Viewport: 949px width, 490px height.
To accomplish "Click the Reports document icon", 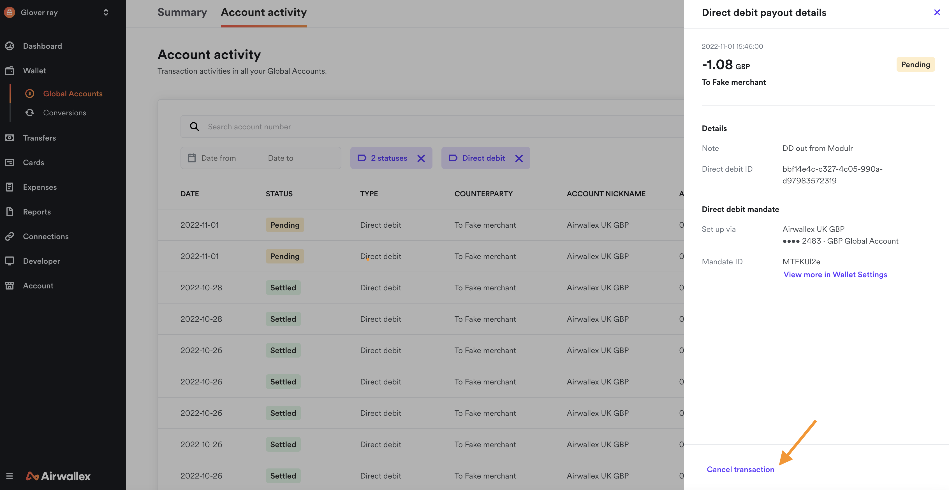I will pyautogui.click(x=10, y=212).
